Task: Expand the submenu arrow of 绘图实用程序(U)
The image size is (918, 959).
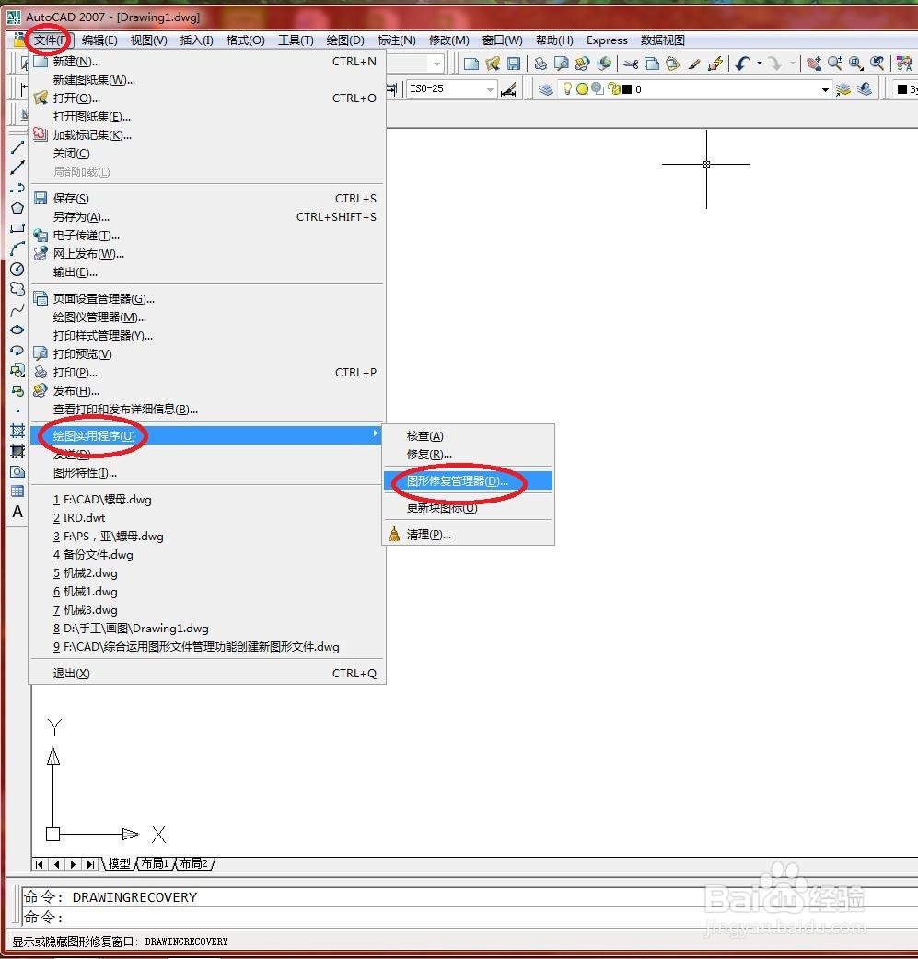Action: click(375, 433)
